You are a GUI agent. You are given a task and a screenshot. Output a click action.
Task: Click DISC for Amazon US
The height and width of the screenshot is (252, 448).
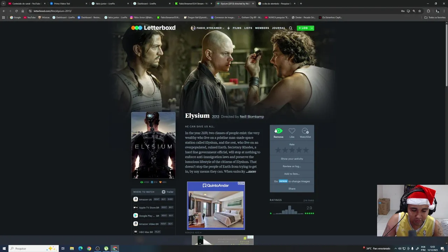point(170,199)
